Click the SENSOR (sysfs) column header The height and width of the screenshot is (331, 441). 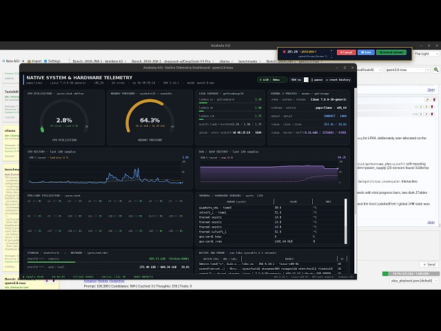pos(236,202)
